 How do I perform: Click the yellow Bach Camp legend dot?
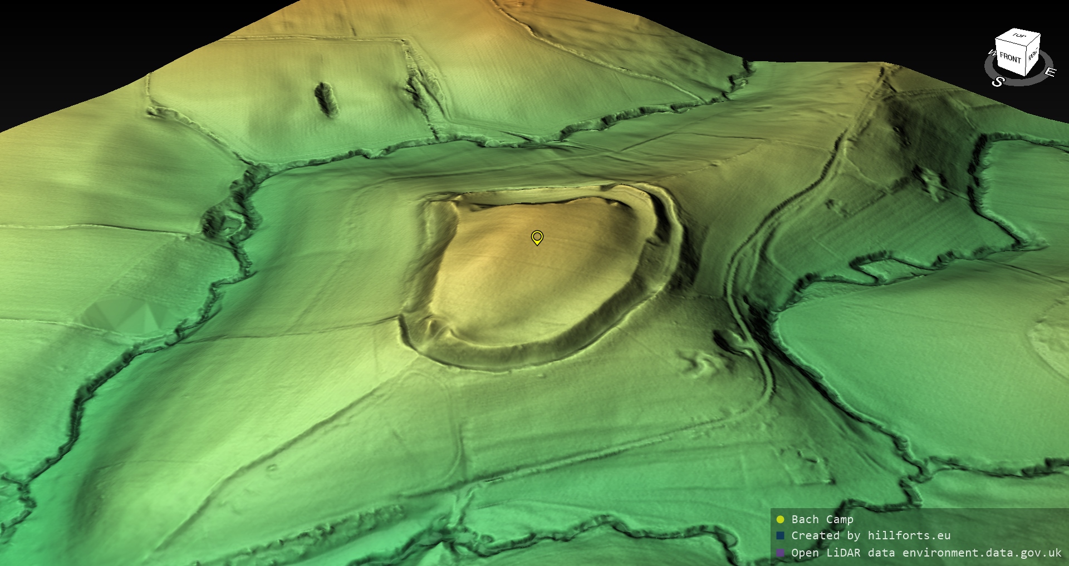780,519
